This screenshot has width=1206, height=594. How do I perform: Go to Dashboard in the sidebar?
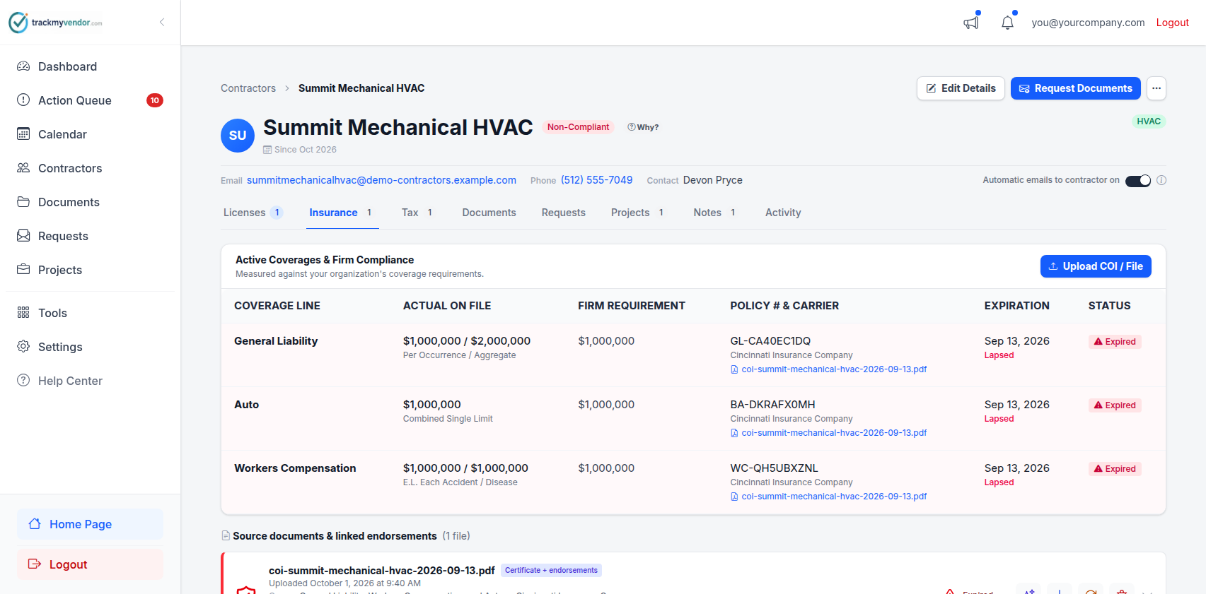pos(90,66)
